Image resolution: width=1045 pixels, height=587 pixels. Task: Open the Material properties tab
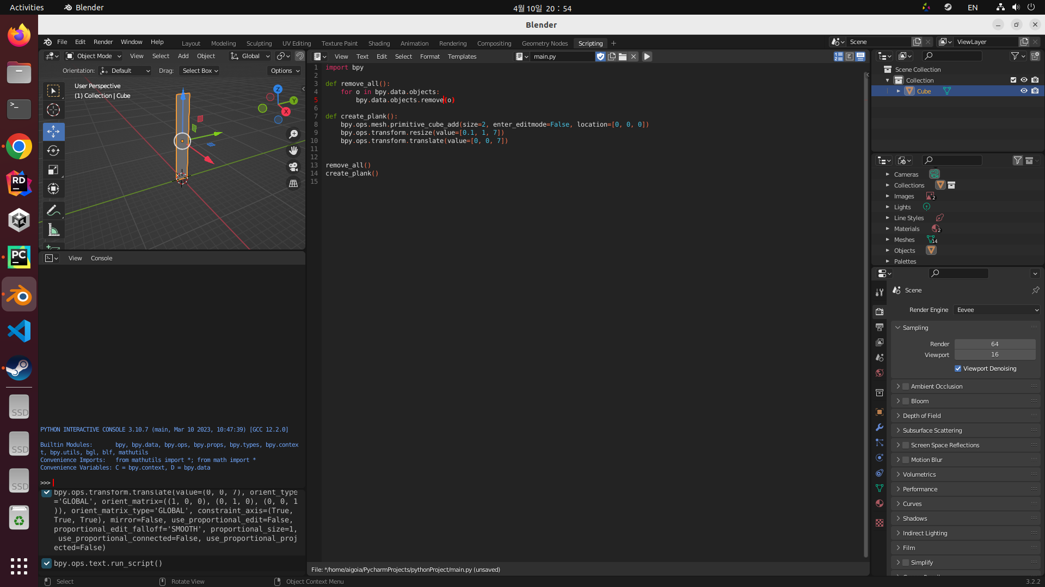(880, 503)
